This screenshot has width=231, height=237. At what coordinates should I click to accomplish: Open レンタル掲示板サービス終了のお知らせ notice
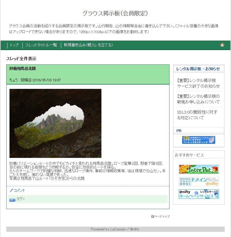pos(198,83)
